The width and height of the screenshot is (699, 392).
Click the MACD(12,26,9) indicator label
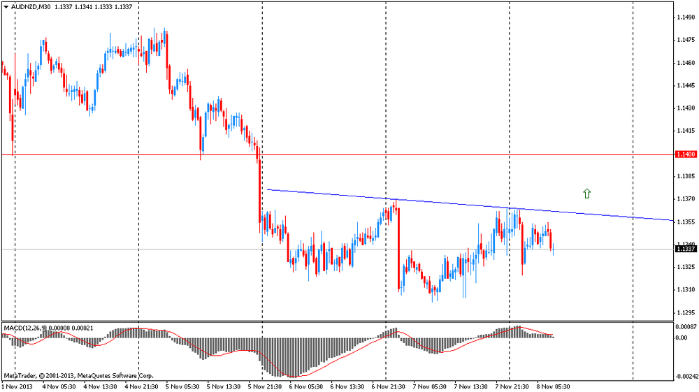tap(25, 328)
